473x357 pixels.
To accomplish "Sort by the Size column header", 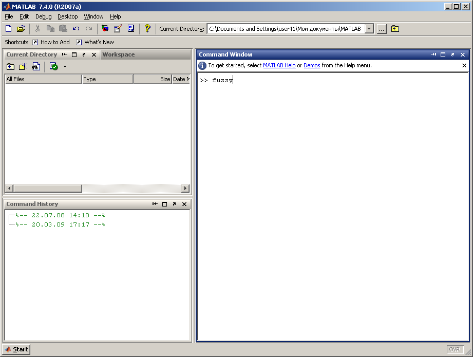I will click(x=153, y=79).
